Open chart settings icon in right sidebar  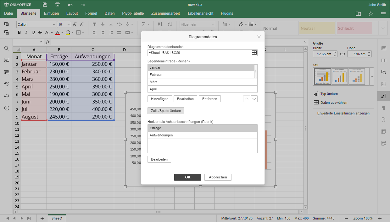pyautogui.click(x=384, y=96)
